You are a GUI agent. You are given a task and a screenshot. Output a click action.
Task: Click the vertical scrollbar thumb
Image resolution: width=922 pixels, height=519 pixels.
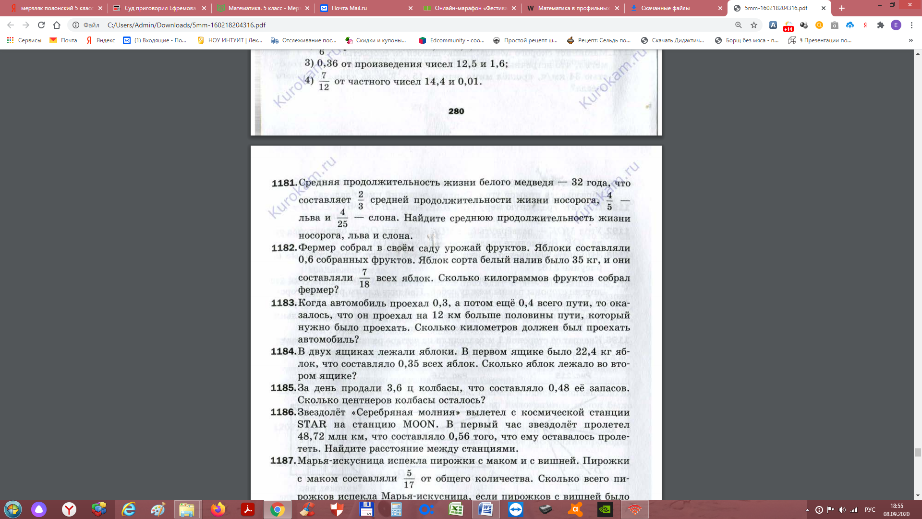918,452
